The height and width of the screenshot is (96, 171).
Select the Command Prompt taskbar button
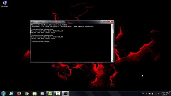click(65, 94)
